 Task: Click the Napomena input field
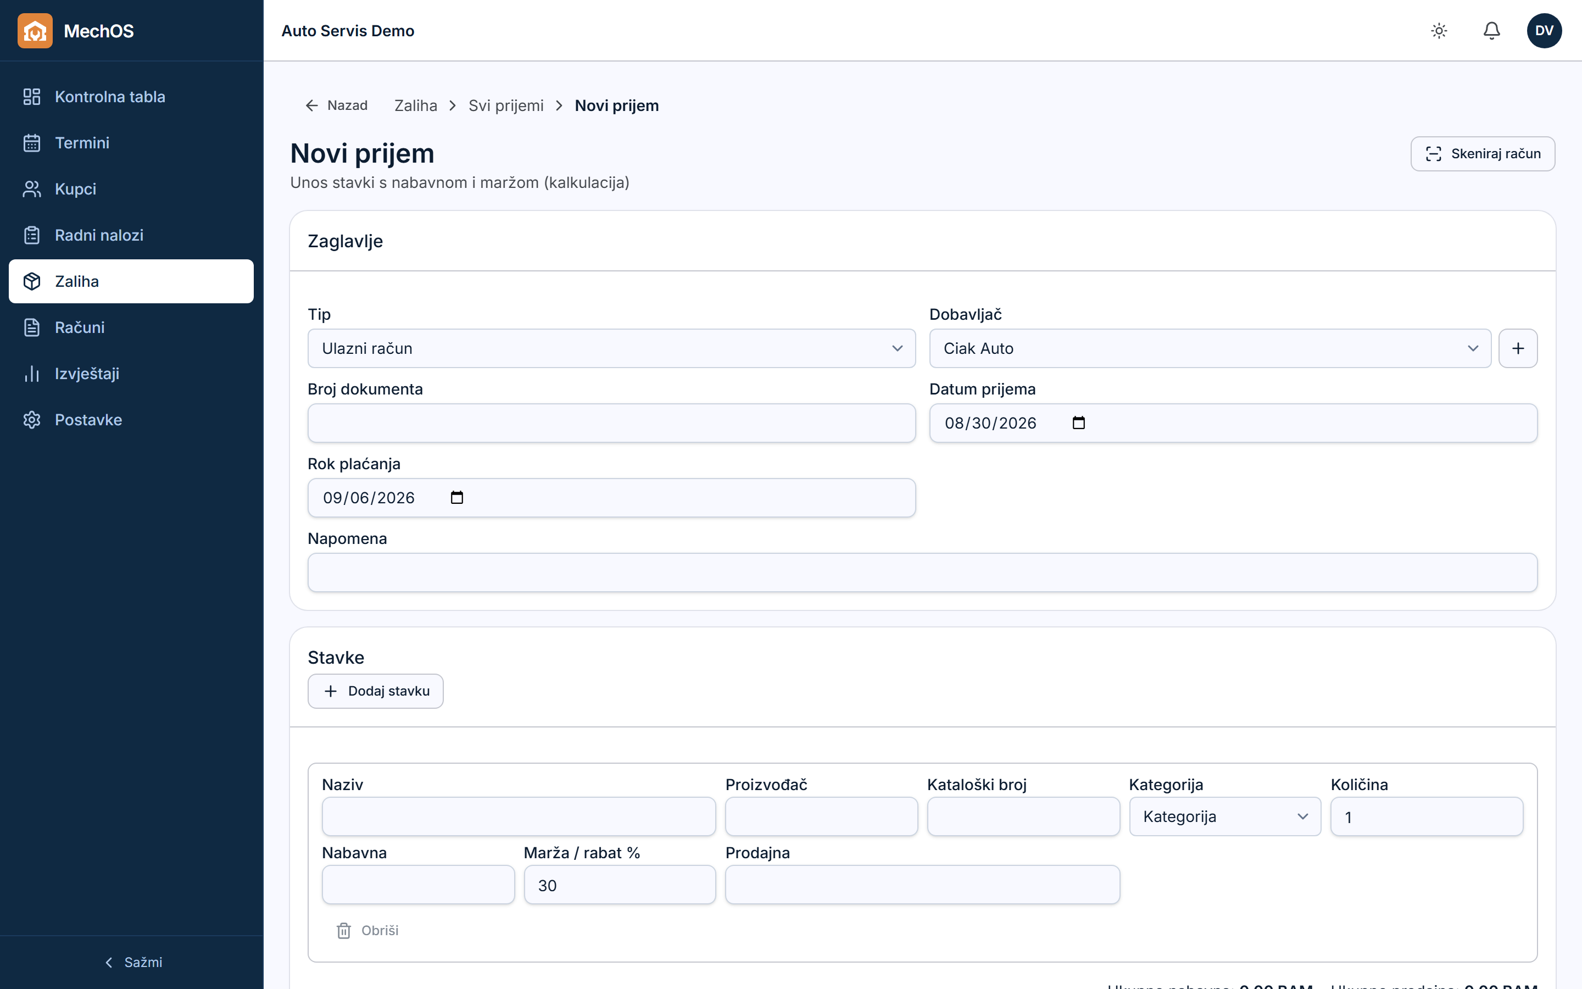[922, 573]
